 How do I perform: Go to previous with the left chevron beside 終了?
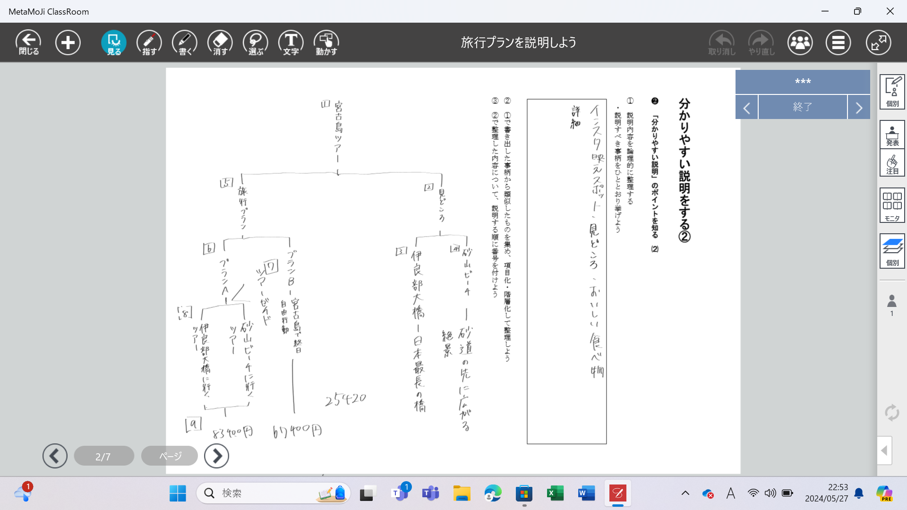[x=746, y=107]
